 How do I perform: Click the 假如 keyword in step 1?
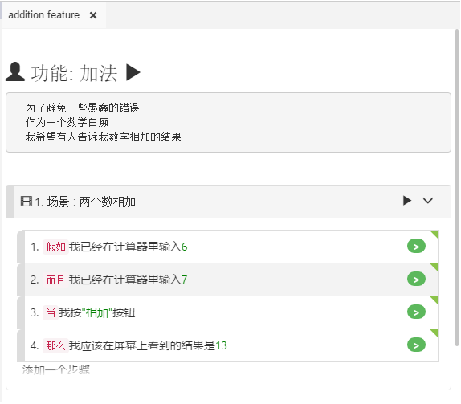click(x=56, y=247)
